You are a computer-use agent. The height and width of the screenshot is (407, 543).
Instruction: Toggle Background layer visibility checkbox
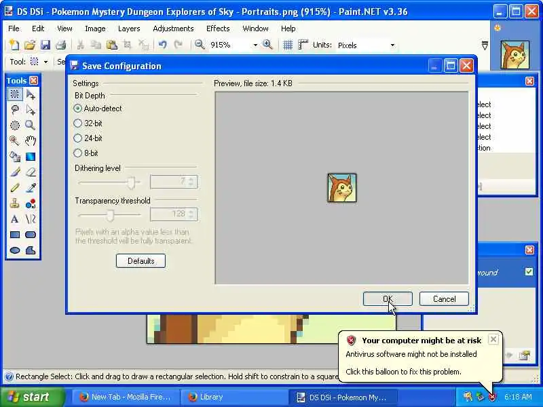tap(529, 272)
